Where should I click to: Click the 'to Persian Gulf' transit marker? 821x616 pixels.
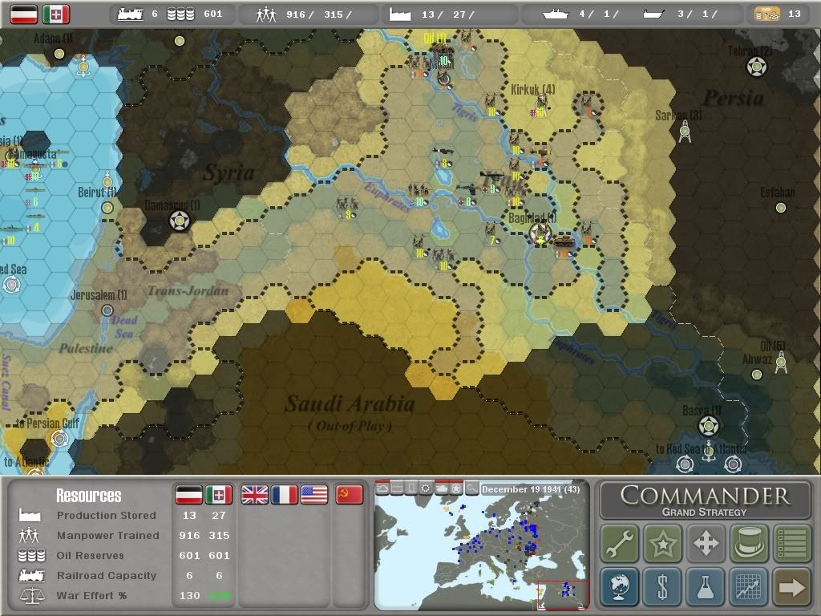tap(59, 438)
